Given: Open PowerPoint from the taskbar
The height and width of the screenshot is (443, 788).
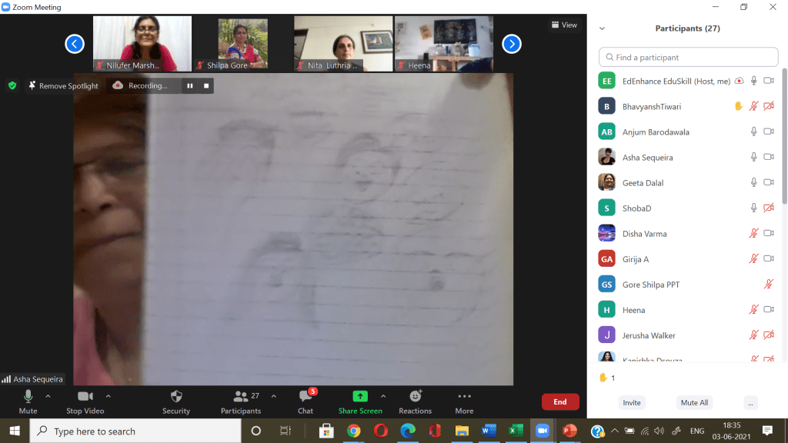Looking at the screenshot, I should coord(569,431).
